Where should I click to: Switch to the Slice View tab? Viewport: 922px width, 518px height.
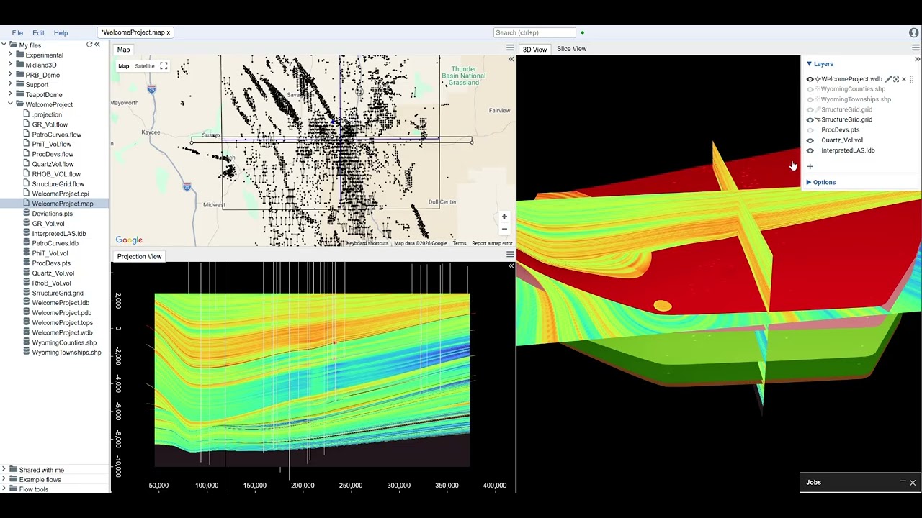[571, 49]
